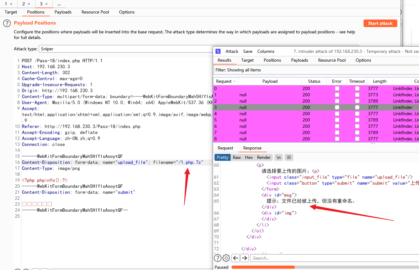Image resolution: width=419 pixels, height=270 pixels.
Task: Show the Request sub-tab
Action: [225, 148]
